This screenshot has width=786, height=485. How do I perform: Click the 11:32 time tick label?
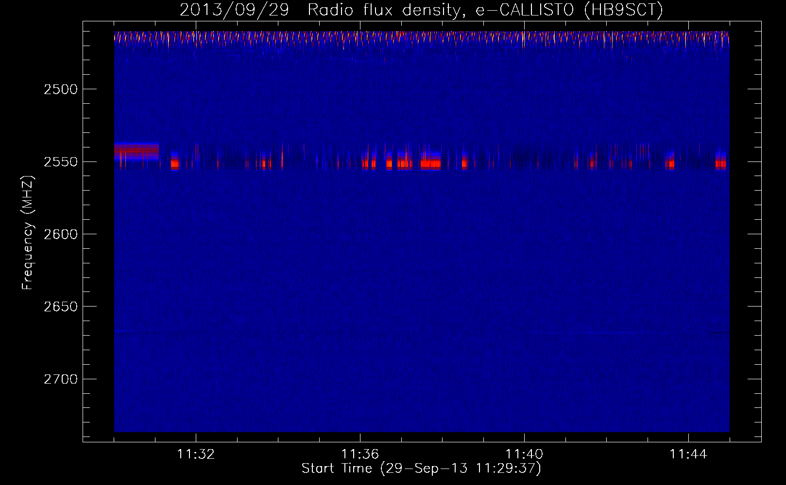(196, 454)
